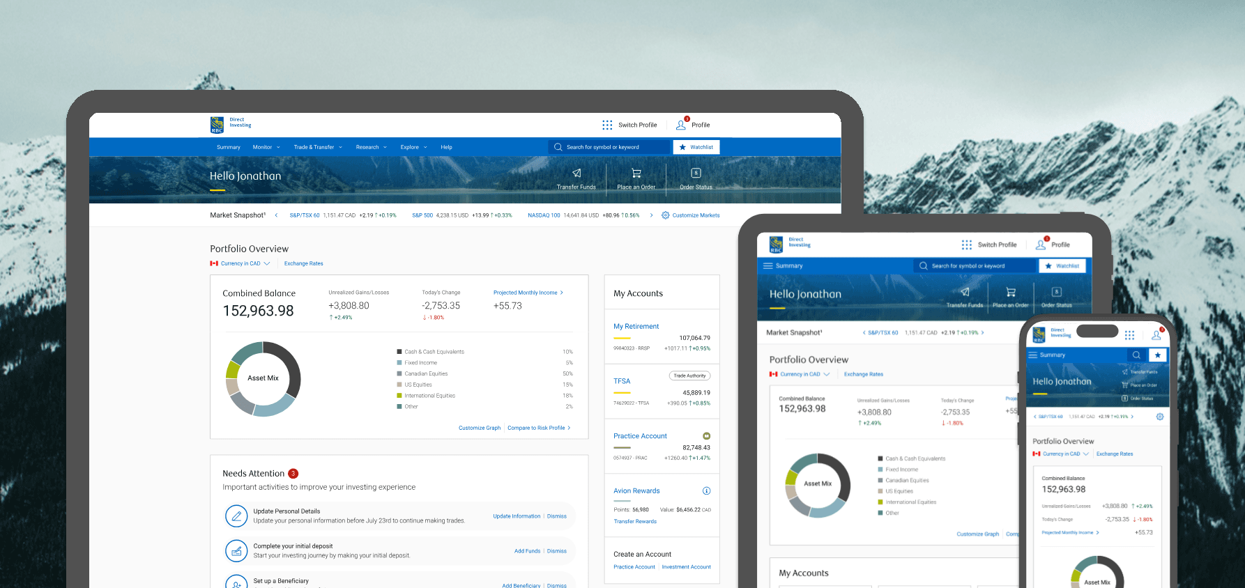Click tablet Transfer Funds icon
Screen dimensions: 1245x588
point(965,292)
